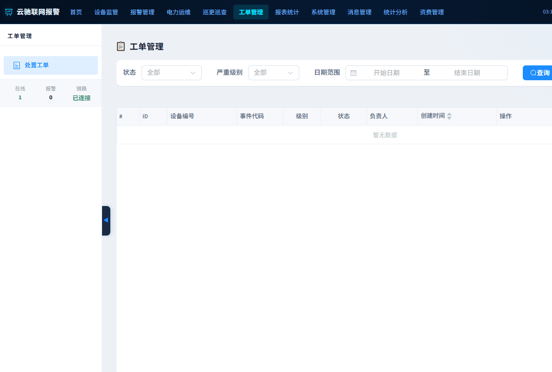The height and width of the screenshot is (372, 552).
Task: Click the 结束日期 input field
Action: (467, 73)
